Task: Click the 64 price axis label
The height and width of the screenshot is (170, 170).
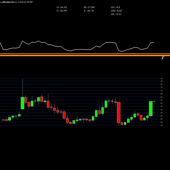Action: pos(161,97)
